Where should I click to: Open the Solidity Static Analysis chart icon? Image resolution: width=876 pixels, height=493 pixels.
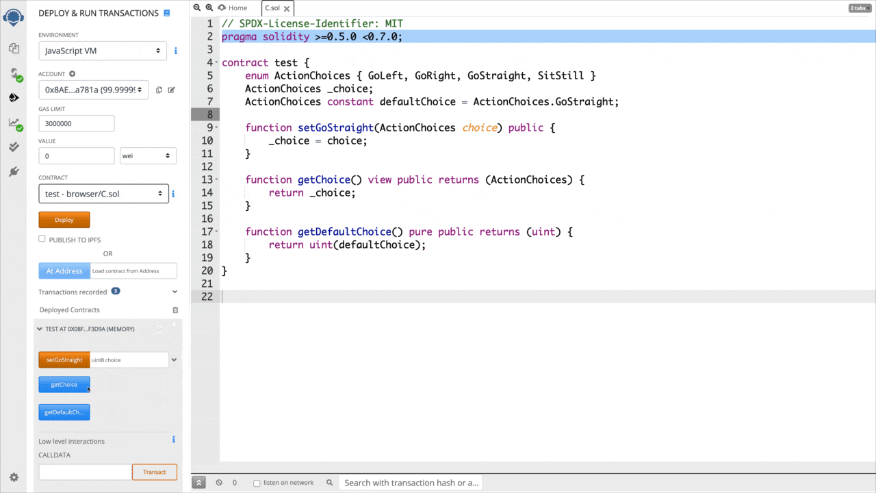click(x=14, y=123)
